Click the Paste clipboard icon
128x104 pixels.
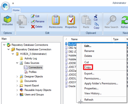point(86,20)
